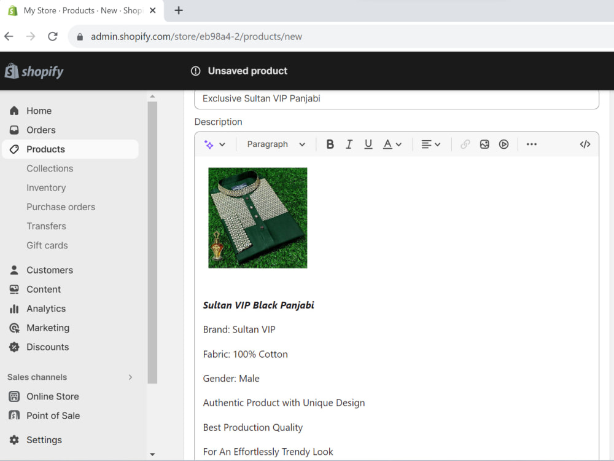614x461 pixels.
Task: Click the Customers person icon
Action: point(14,270)
